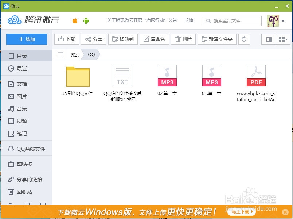Click the refresh icon in toolbar
The width and height of the screenshot is (293, 219).
pos(244,39)
